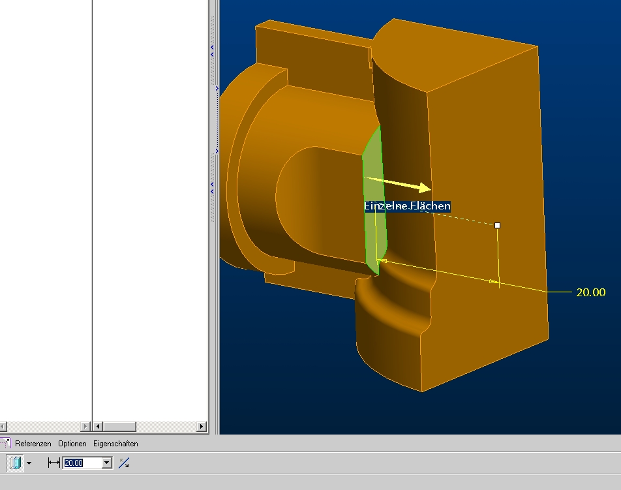Open the offset value history dropdown
This screenshot has height=490, width=621.
pos(107,463)
